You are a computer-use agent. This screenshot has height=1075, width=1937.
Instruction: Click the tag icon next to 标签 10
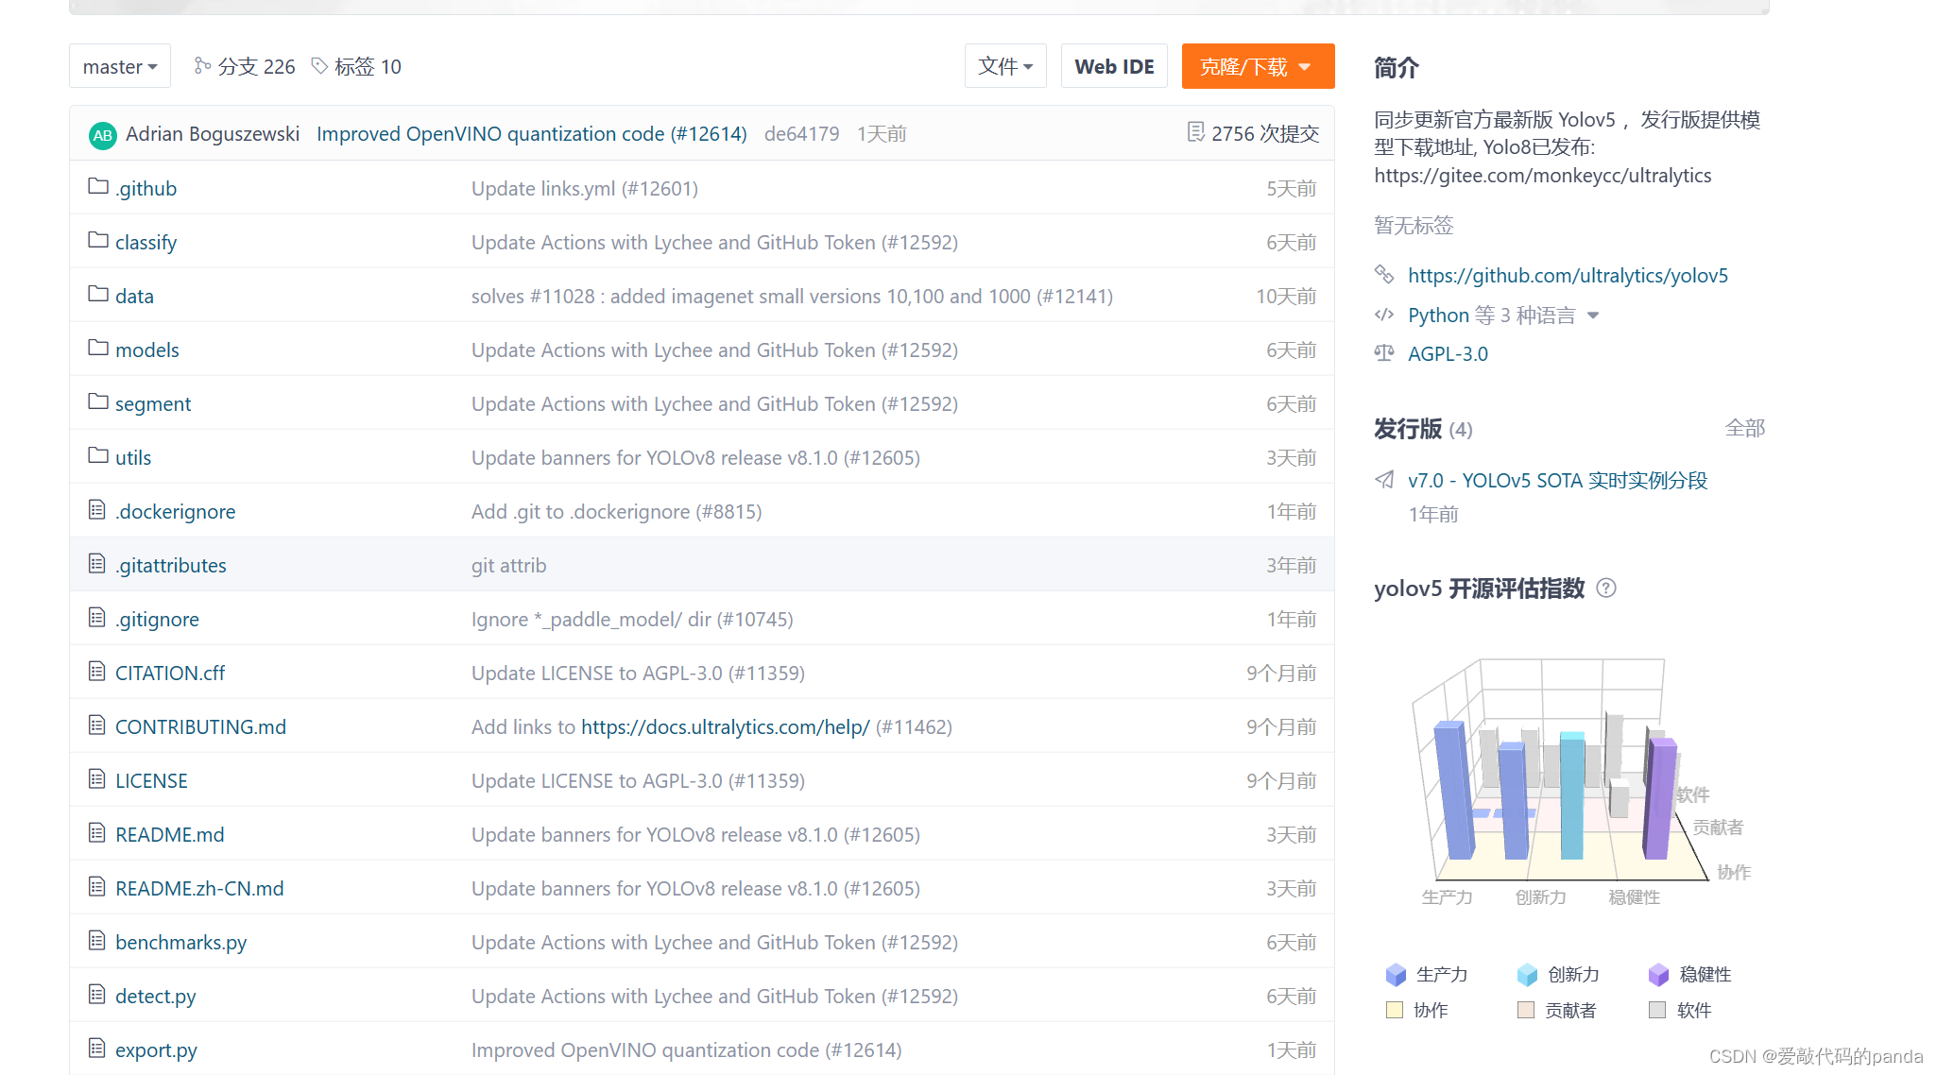tap(319, 66)
